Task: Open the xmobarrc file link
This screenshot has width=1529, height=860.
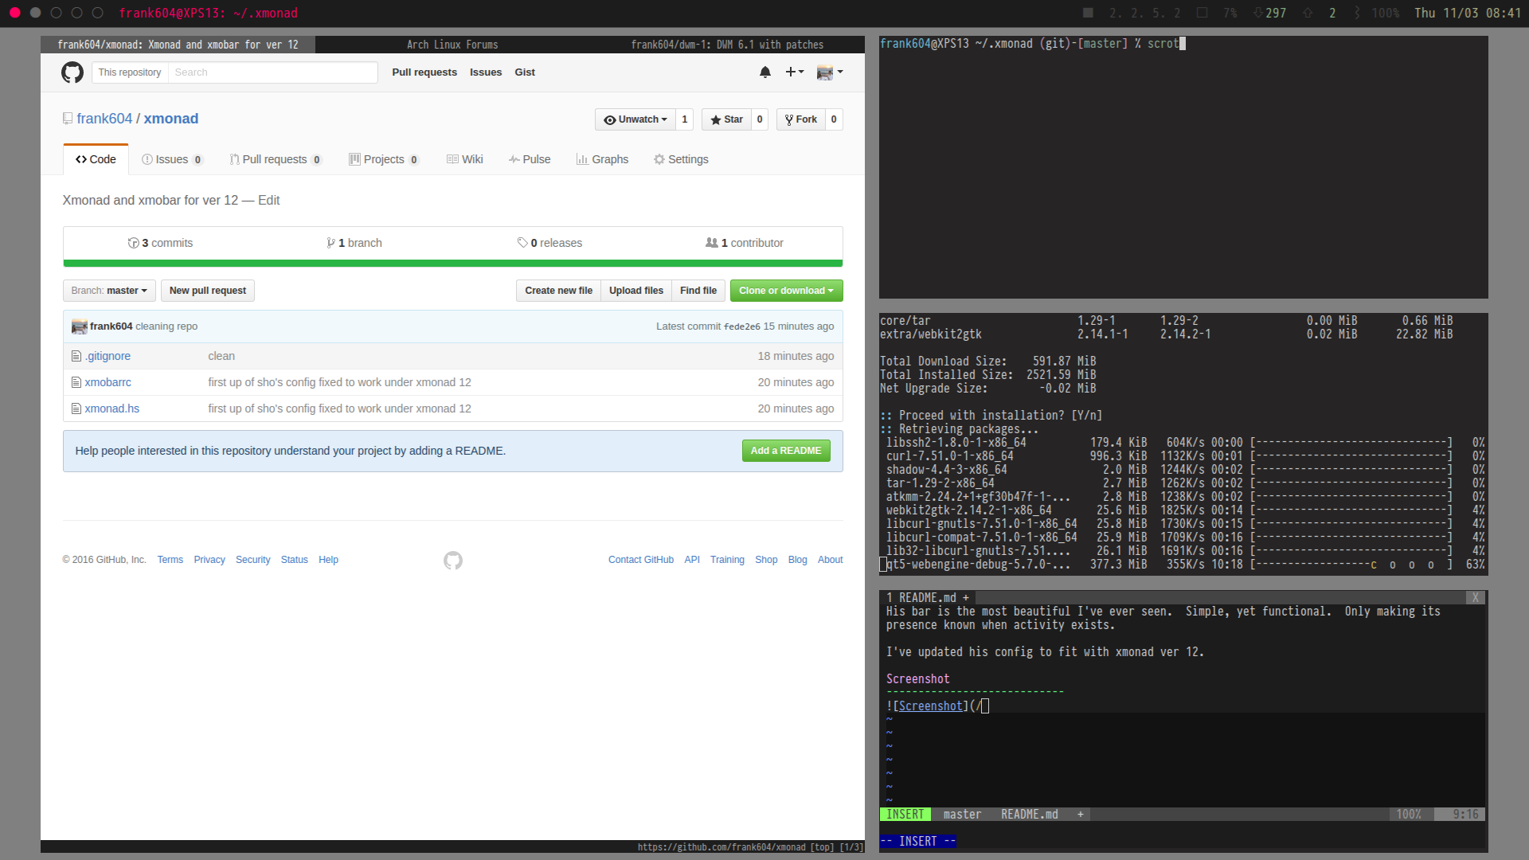Action: [x=108, y=383]
